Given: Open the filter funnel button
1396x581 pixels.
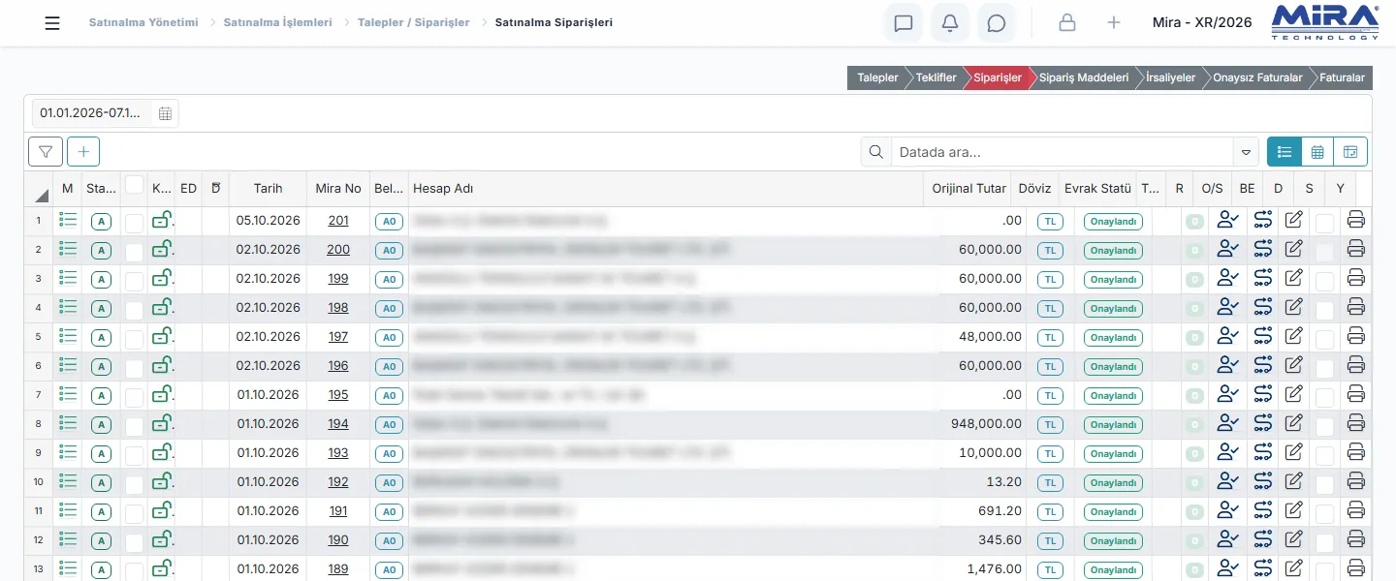Looking at the screenshot, I should (46, 151).
